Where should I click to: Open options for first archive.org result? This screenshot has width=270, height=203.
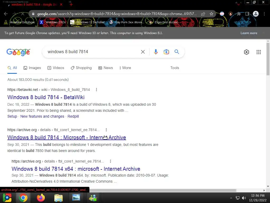(106, 130)
